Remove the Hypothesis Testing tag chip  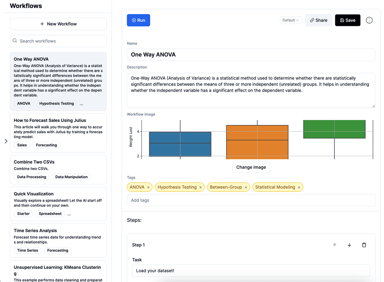click(200, 187)
